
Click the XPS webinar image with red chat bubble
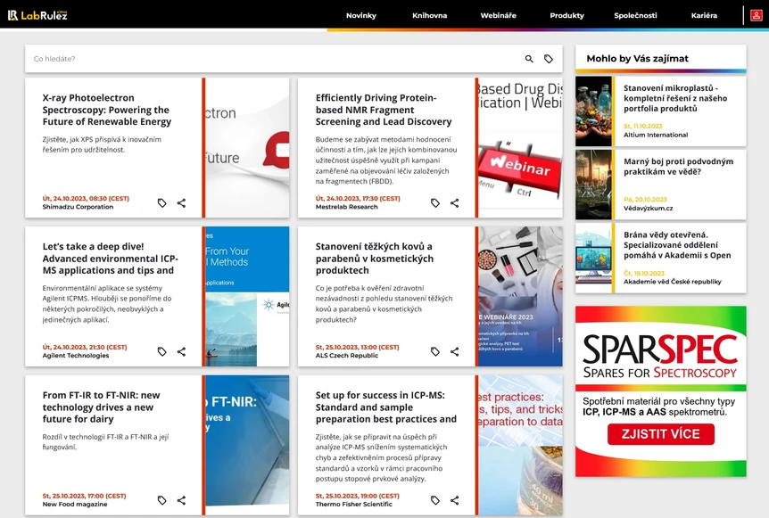(x=247, y=147)
